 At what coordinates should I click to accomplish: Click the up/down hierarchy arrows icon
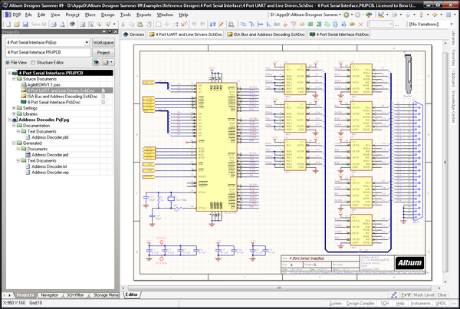tap(212, 25)
